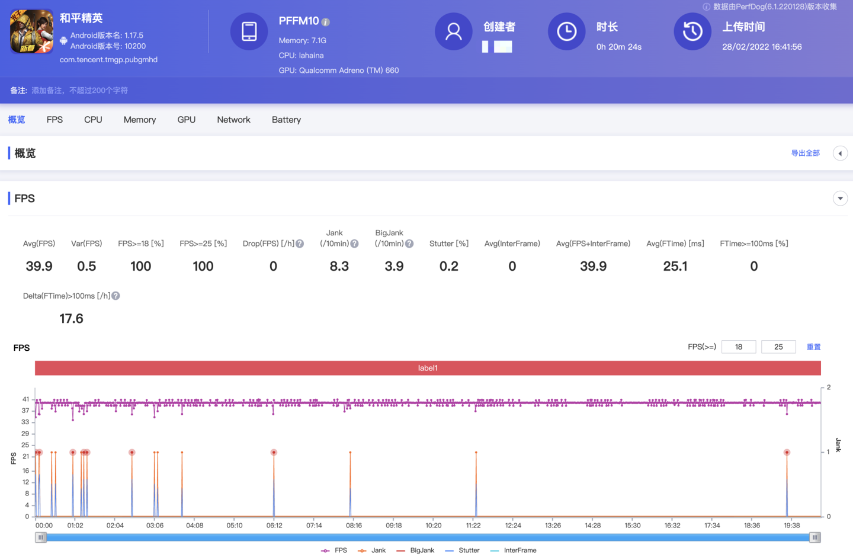
Task: Collapse the FPS section with arrow
Action: (x=840, y=199)
